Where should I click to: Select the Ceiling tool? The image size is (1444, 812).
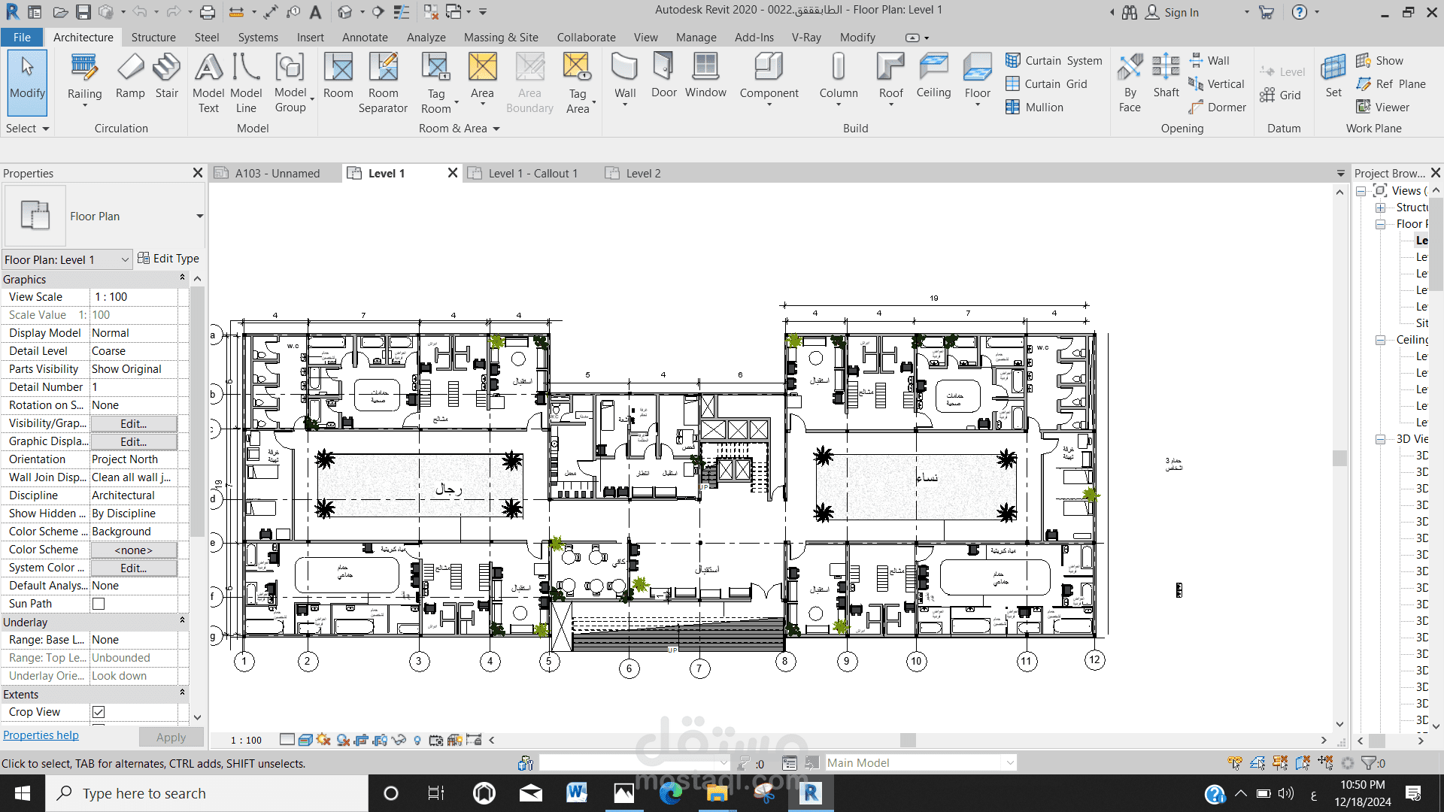click(933, 75)
